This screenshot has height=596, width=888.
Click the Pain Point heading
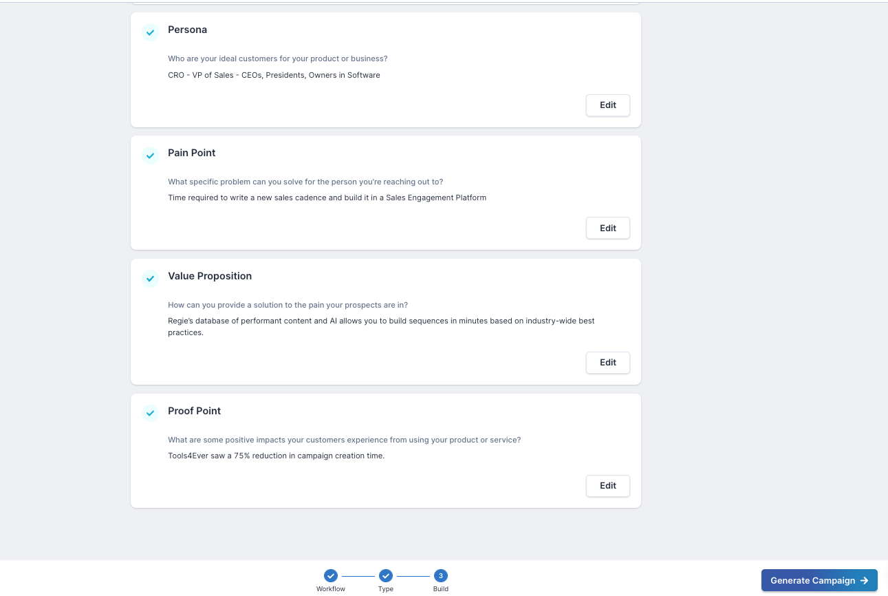coord(192,153)
